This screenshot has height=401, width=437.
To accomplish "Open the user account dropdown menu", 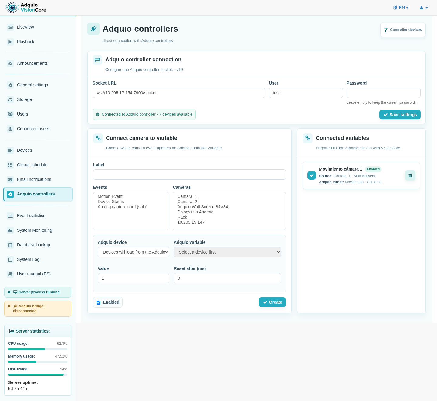I will (424, 8).
